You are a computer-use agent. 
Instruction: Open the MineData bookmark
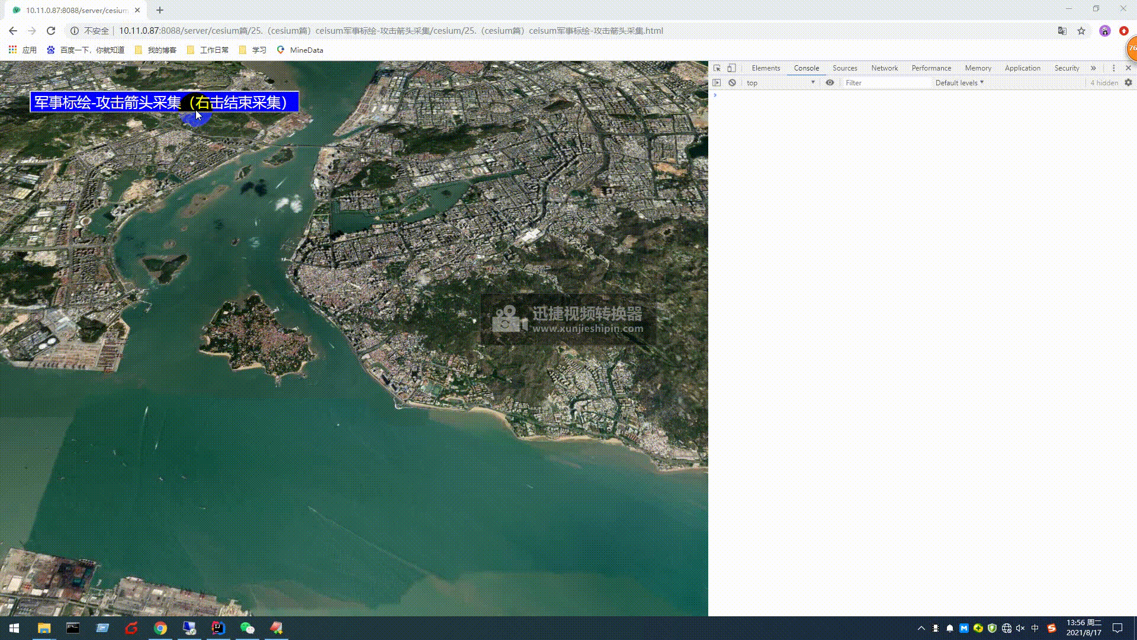[x=300, y=50]
